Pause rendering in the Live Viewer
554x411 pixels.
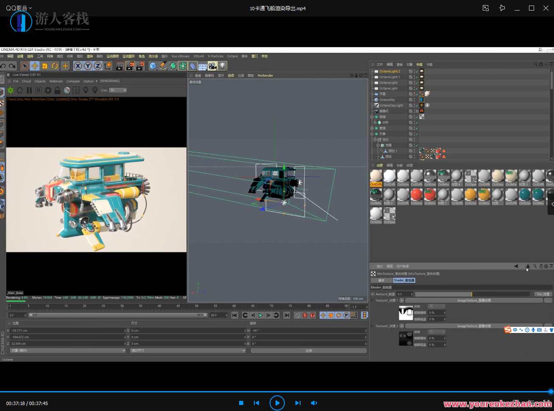(29, 90)
